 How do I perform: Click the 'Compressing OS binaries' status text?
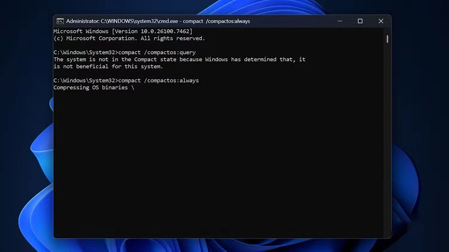[x=90, y=88]
